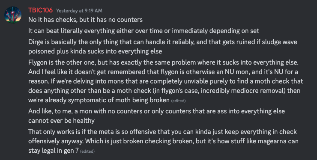
Task: Click the line starting 'offensively anyway. Which is'
Action: coord(163,141)
